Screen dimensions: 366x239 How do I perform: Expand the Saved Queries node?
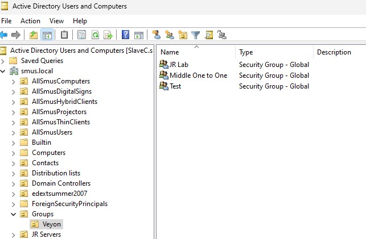tap(3, 61)
